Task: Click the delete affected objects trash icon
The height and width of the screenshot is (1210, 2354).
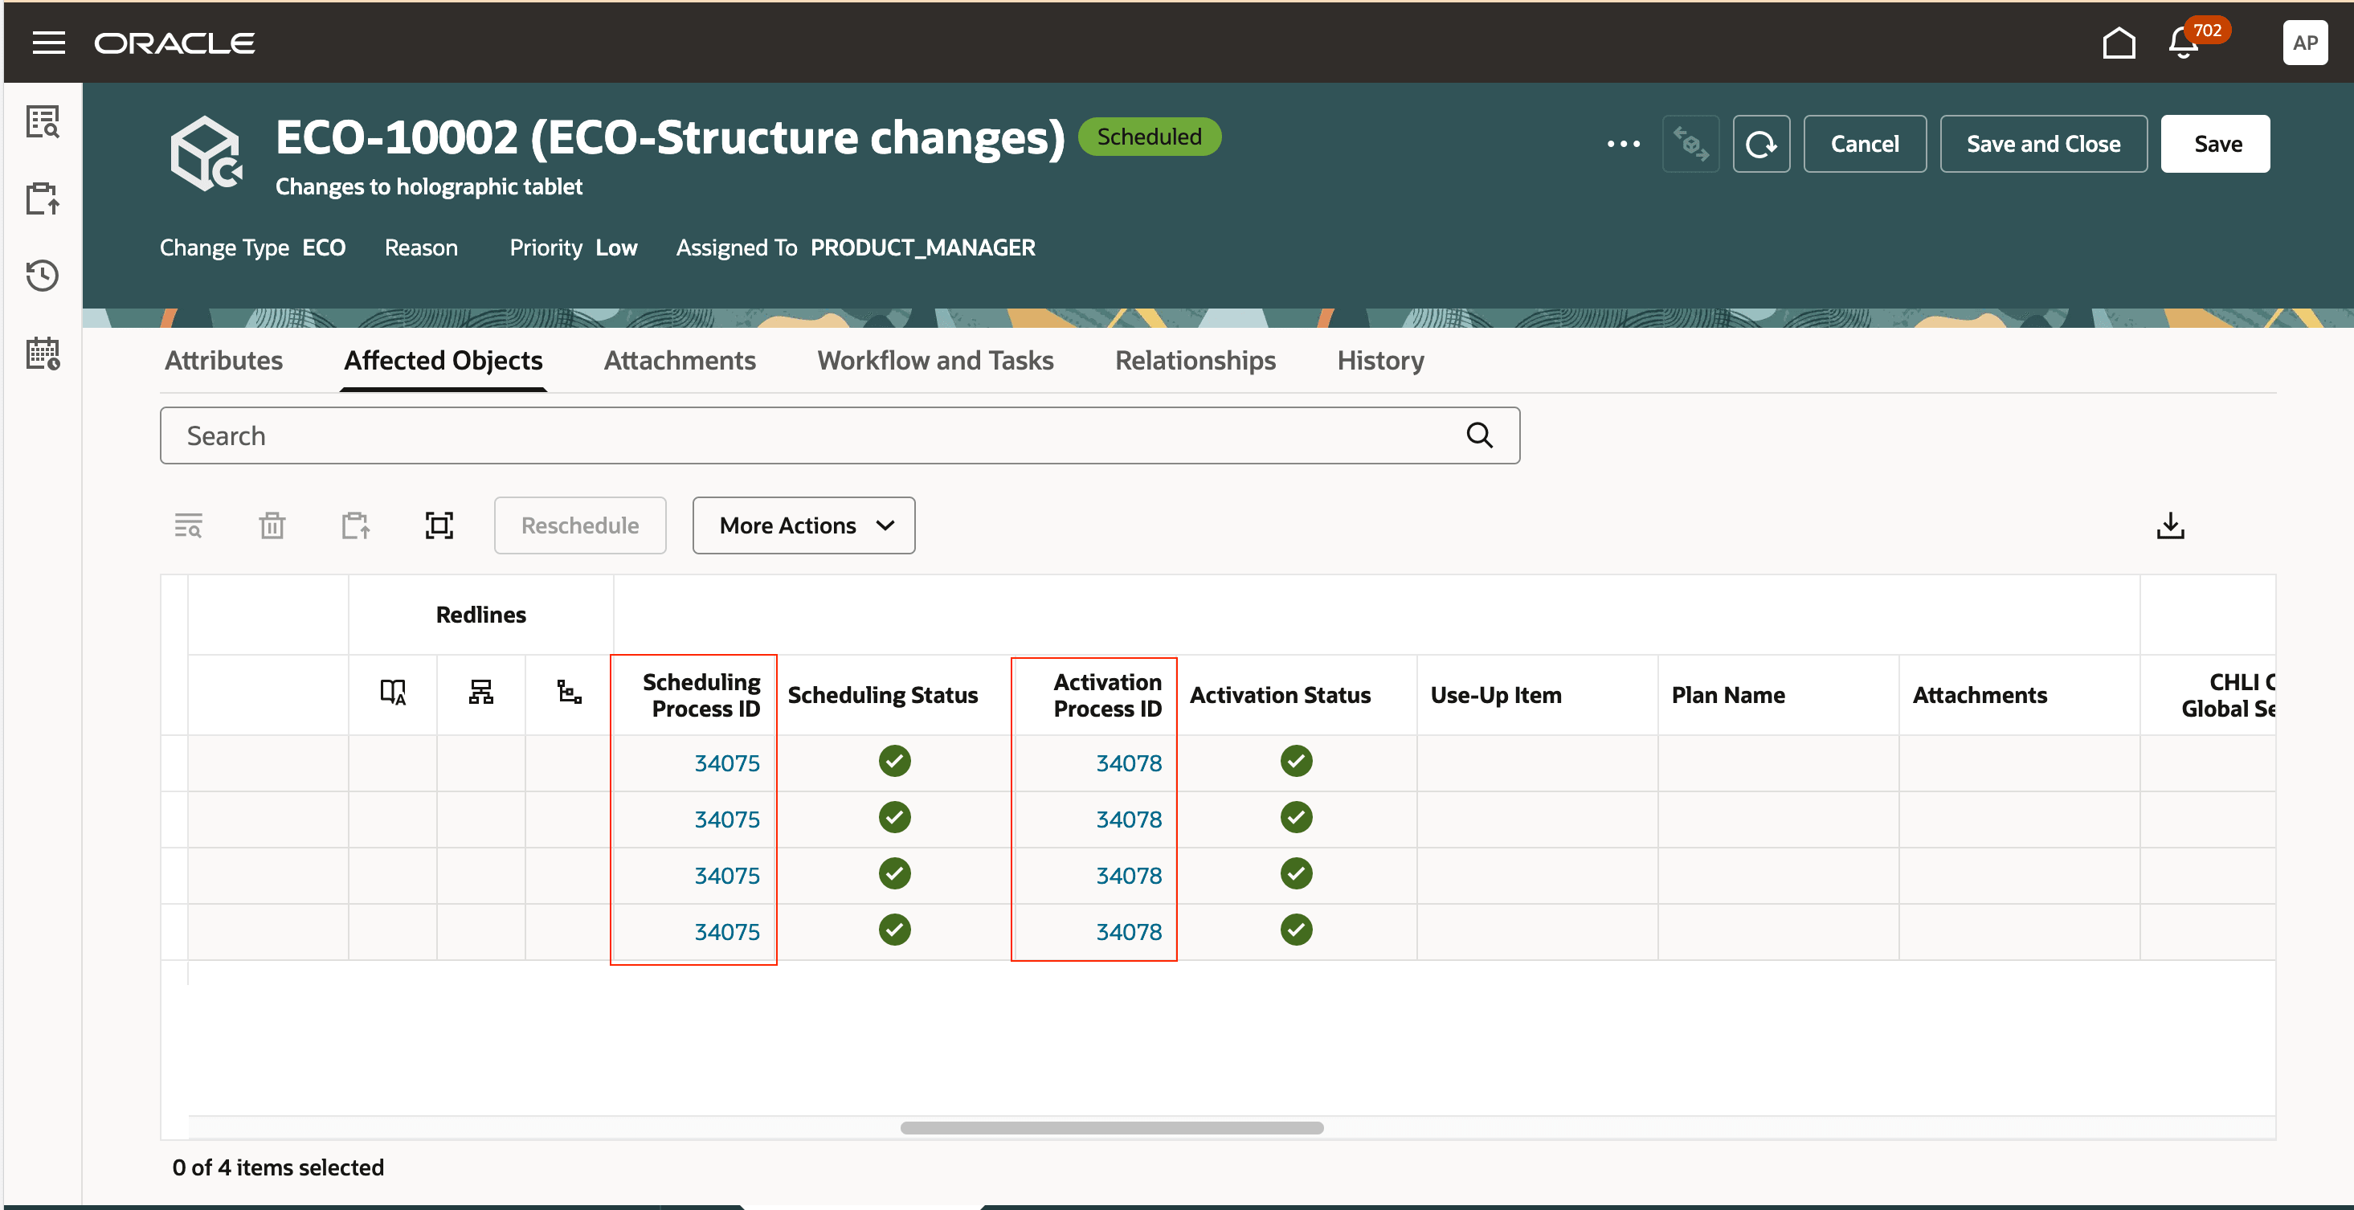Action: point(271,525)
